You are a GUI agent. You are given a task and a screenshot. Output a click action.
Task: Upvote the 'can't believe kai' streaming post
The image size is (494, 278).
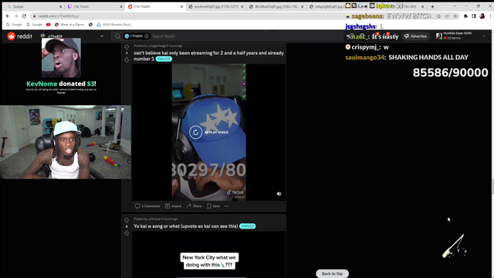127,47
